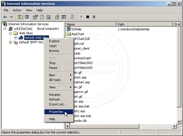183x136 pixels.
Task: Select the pagerror.gif file entry
Action: pos(81,92)
